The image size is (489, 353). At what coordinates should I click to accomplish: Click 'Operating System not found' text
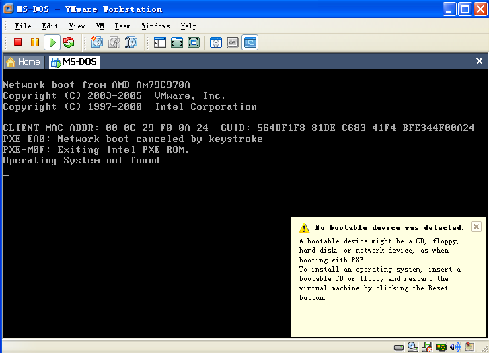81,160
